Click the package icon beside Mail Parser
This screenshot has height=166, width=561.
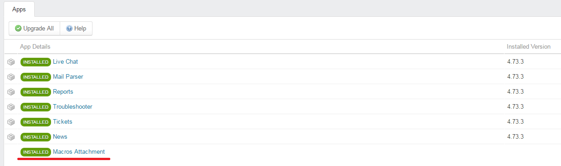pyautogui.click(x=11, y=77)
